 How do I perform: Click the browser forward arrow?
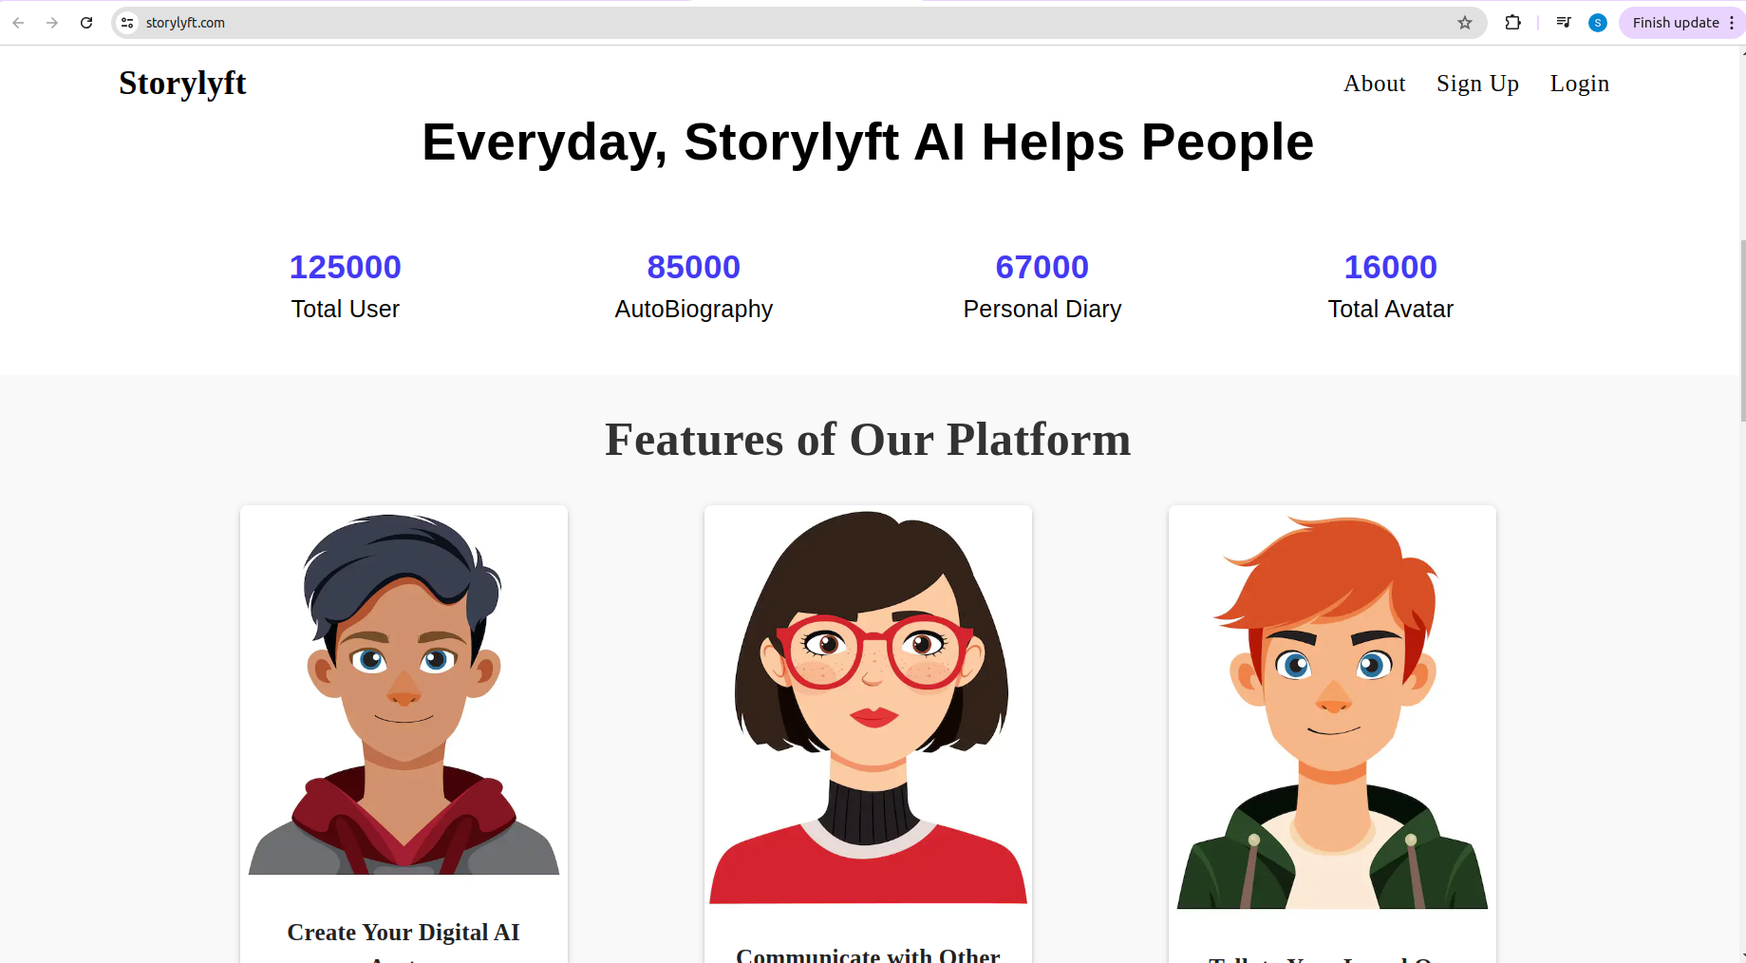click(52, 23)
